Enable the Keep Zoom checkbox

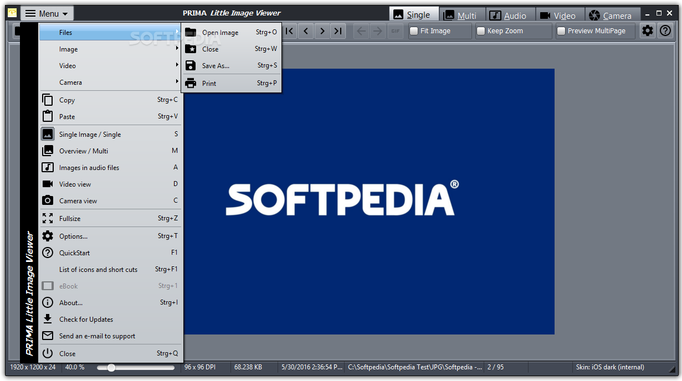click(x=481, y=31)
